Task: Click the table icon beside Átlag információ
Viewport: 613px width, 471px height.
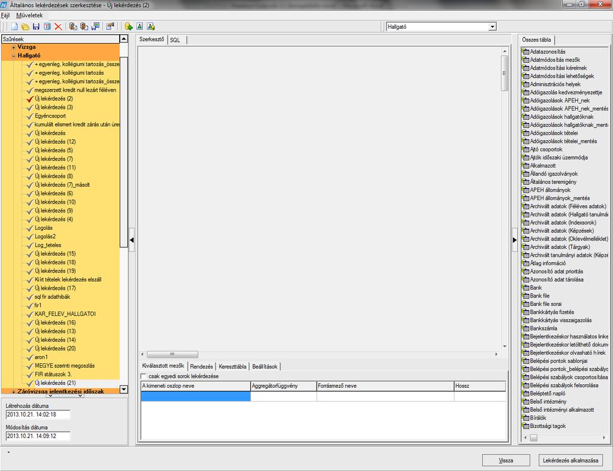Action: 526,263
